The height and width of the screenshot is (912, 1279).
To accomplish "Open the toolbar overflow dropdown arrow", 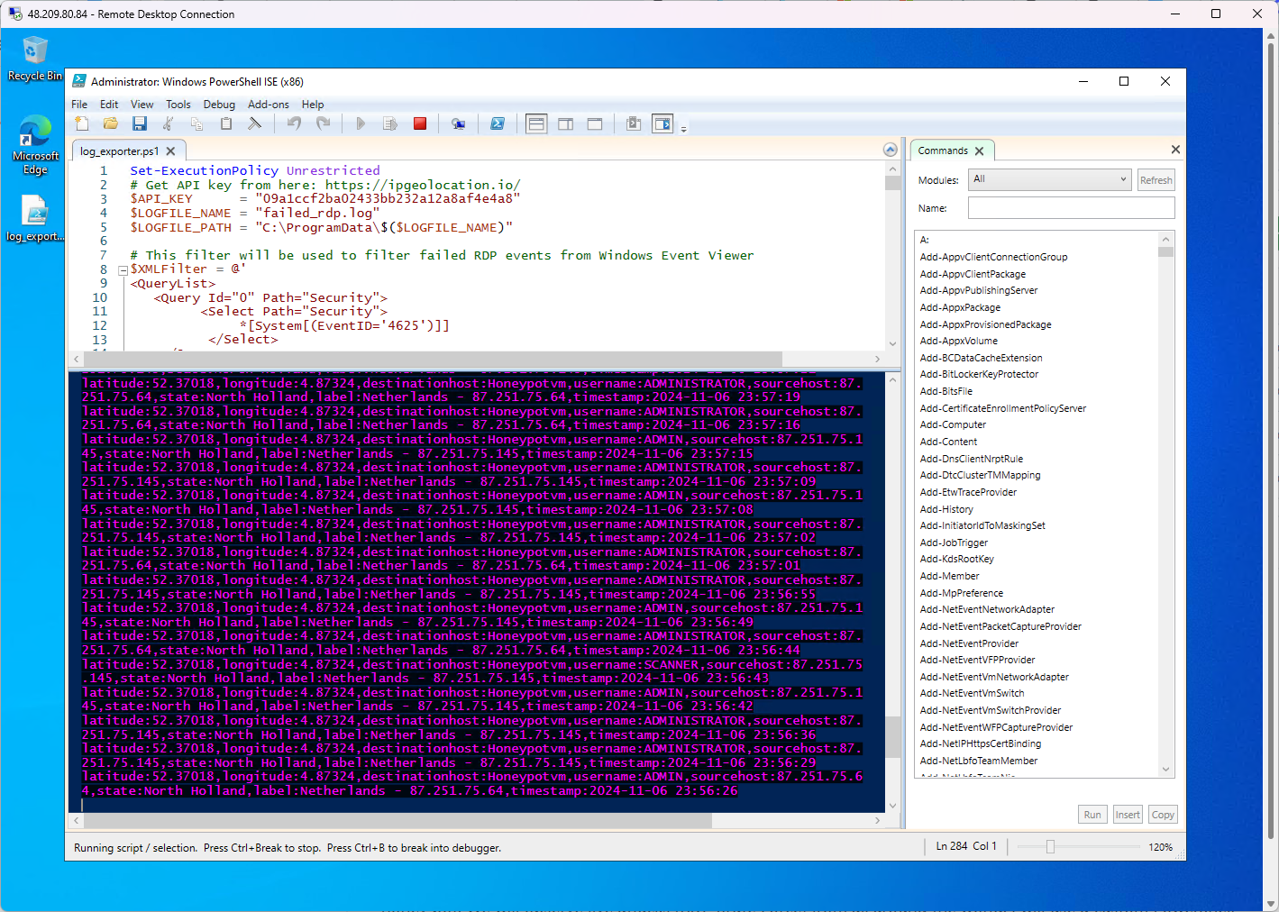I will (683, 128).
